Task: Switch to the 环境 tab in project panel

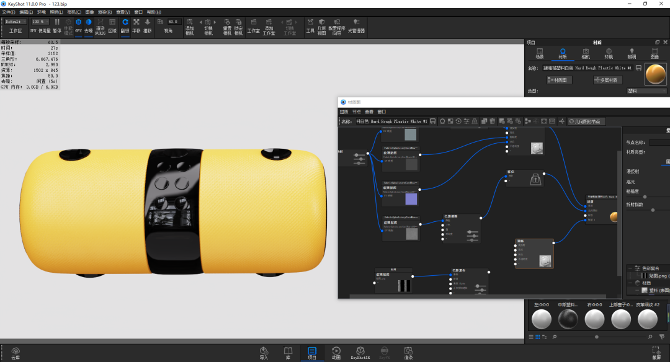Action: click(x=609, y=53)
